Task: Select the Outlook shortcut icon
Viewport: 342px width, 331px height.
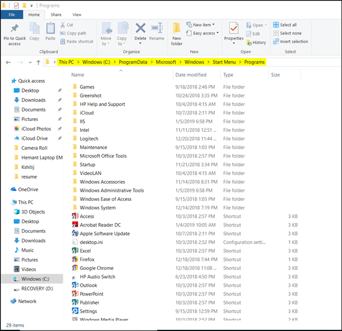Action: click(75, 285)
